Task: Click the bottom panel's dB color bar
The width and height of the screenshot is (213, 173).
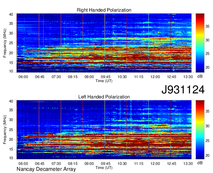Action: (200, 130)
